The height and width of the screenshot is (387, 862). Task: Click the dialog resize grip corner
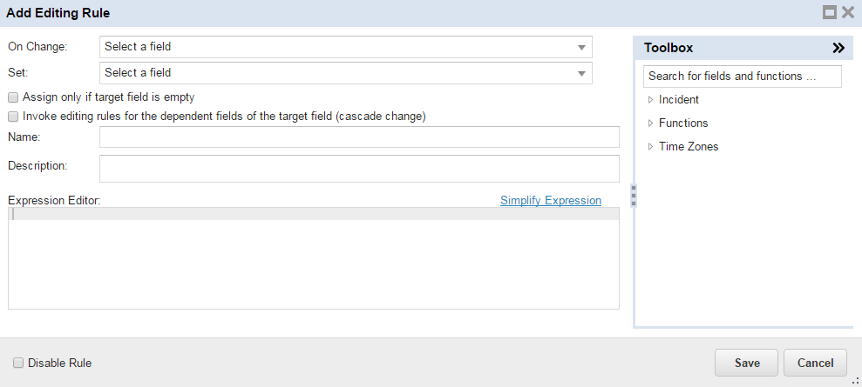tap(855, 380)
